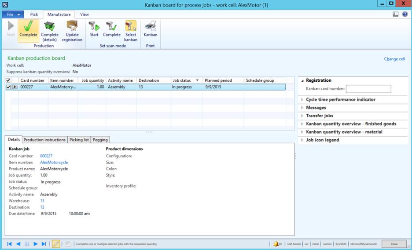Click the application icon in title bar

coord(5,4)
